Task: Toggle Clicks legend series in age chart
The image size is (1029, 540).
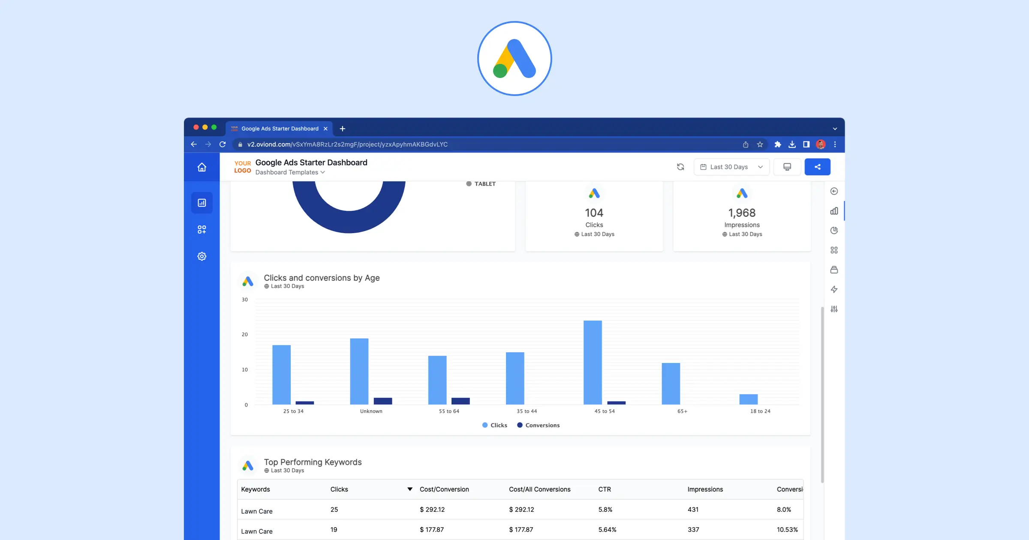Action: pyautogui.click(x=495, y=425)
